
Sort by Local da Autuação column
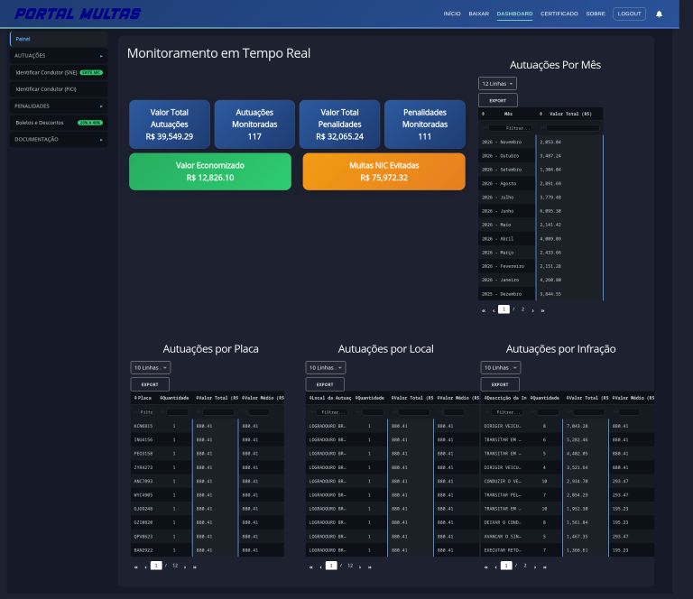[x=330, y=398]
